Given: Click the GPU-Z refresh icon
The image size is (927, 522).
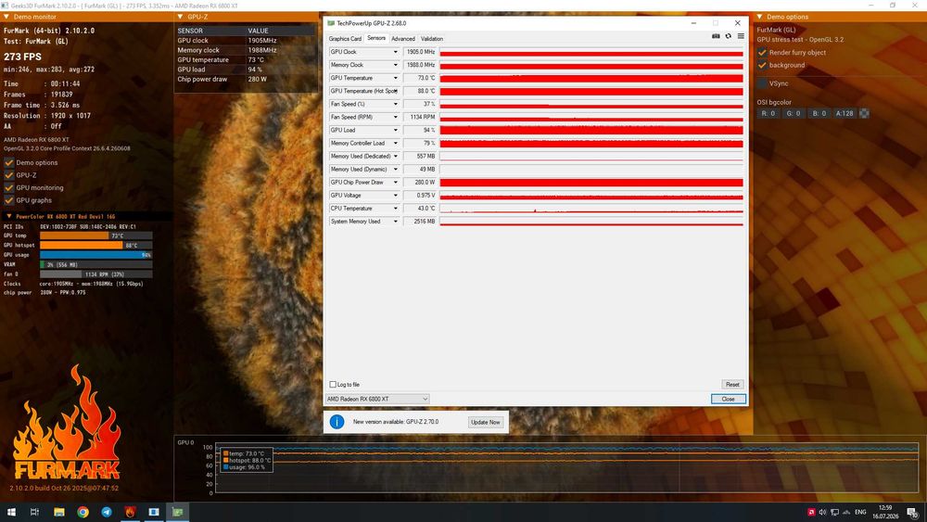Looking at the screenshot, I should pyautogui.click(x=729, y=36).
